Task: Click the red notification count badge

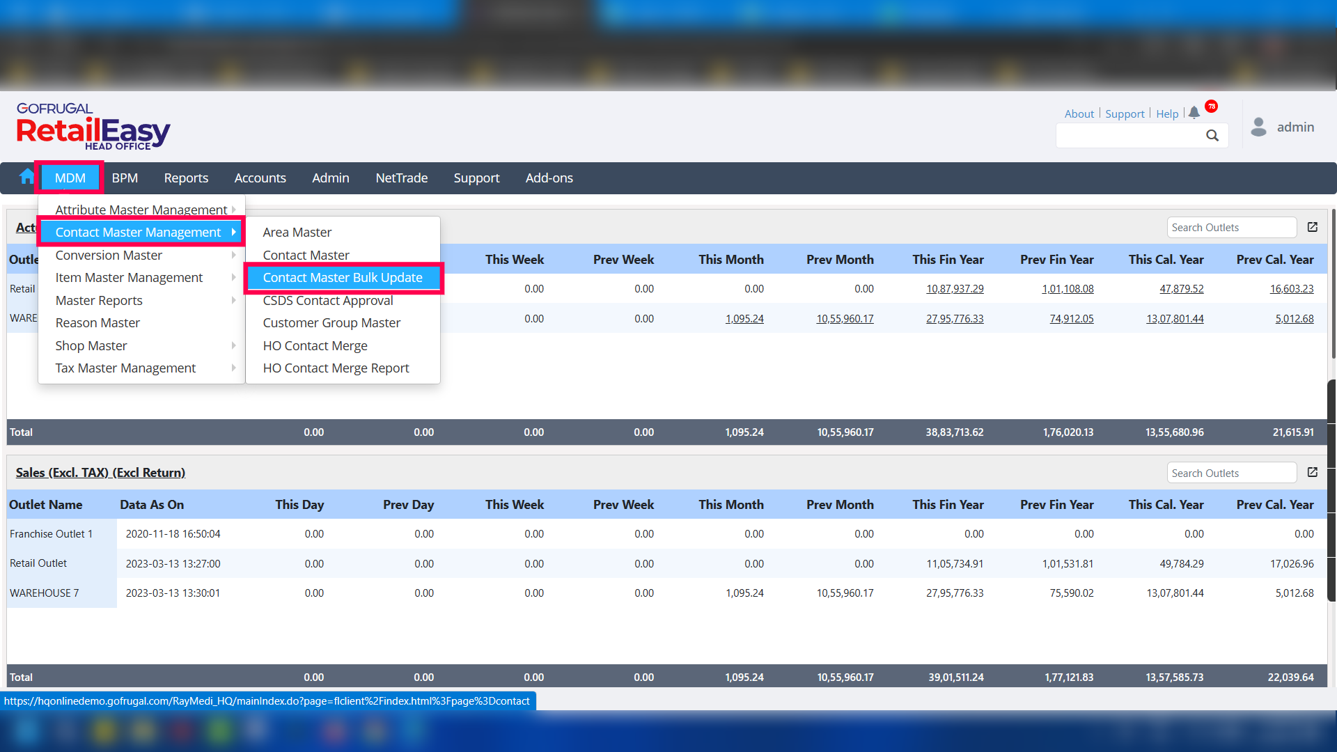Action: coord(1212,107)
